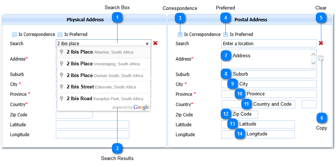Click pin icon beside 2 Ibis Road Kempton Park
Image resolution: width=336 pixels, height=167 pixels.
point(62,99)
